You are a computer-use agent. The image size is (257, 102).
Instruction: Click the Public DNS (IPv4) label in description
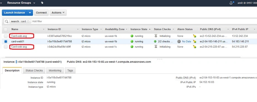(186, 78)
